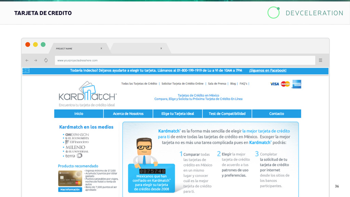Click 'Bono de 7,500 puntos' bullet

101,188
